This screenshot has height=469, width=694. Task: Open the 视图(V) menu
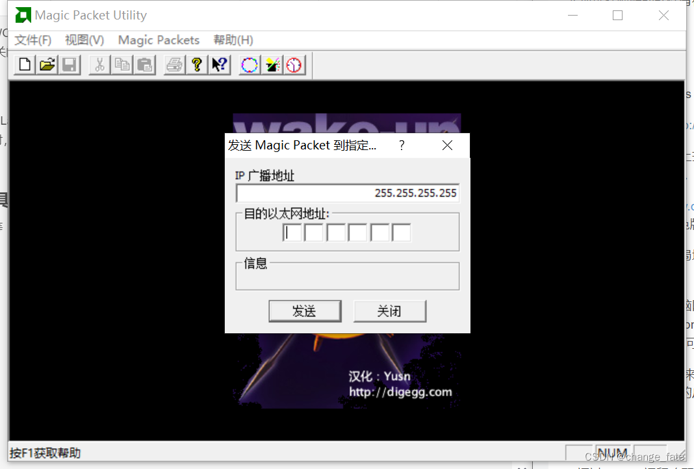coord(84,40)
